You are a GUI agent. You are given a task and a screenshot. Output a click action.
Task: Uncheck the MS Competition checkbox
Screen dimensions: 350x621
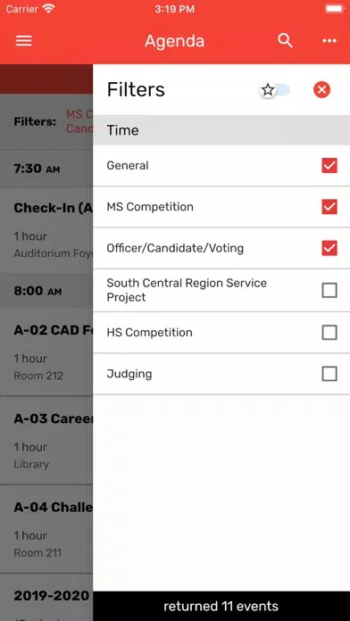329,207
